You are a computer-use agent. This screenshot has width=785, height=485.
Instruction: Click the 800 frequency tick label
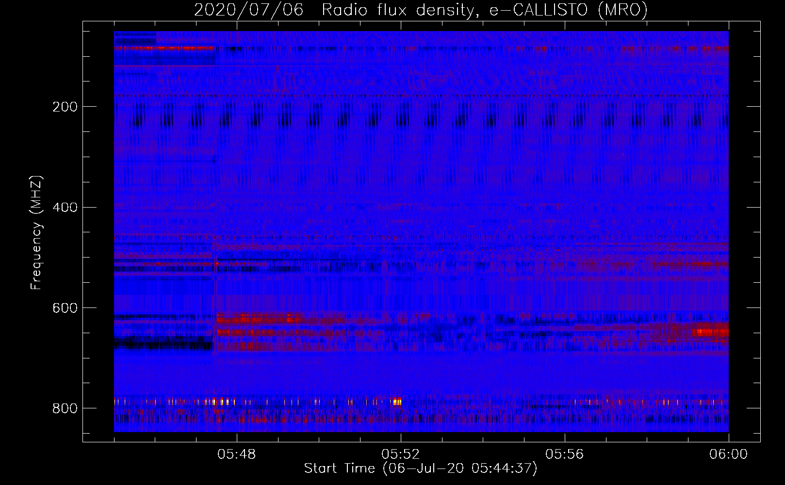(x=65, y=409)
